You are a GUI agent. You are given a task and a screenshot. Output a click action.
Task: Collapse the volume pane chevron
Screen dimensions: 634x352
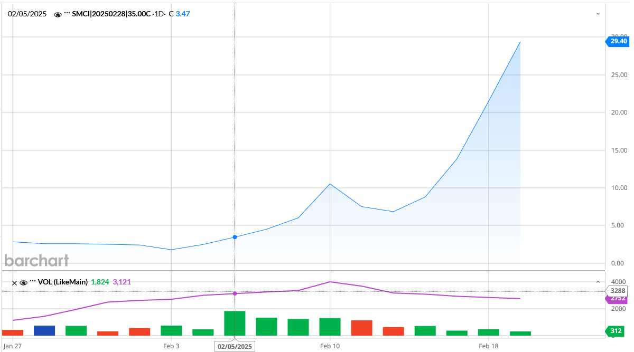pyautogui.click(x=598, y=282)
